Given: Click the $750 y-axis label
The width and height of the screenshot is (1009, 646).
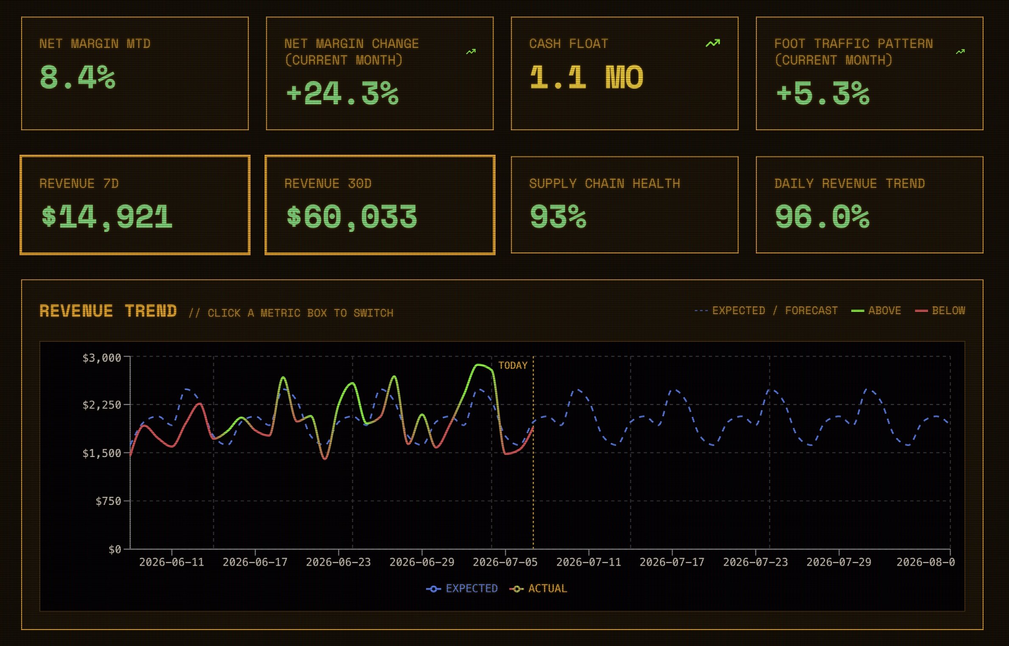Looking at the screenshot, I should point(109,501).
